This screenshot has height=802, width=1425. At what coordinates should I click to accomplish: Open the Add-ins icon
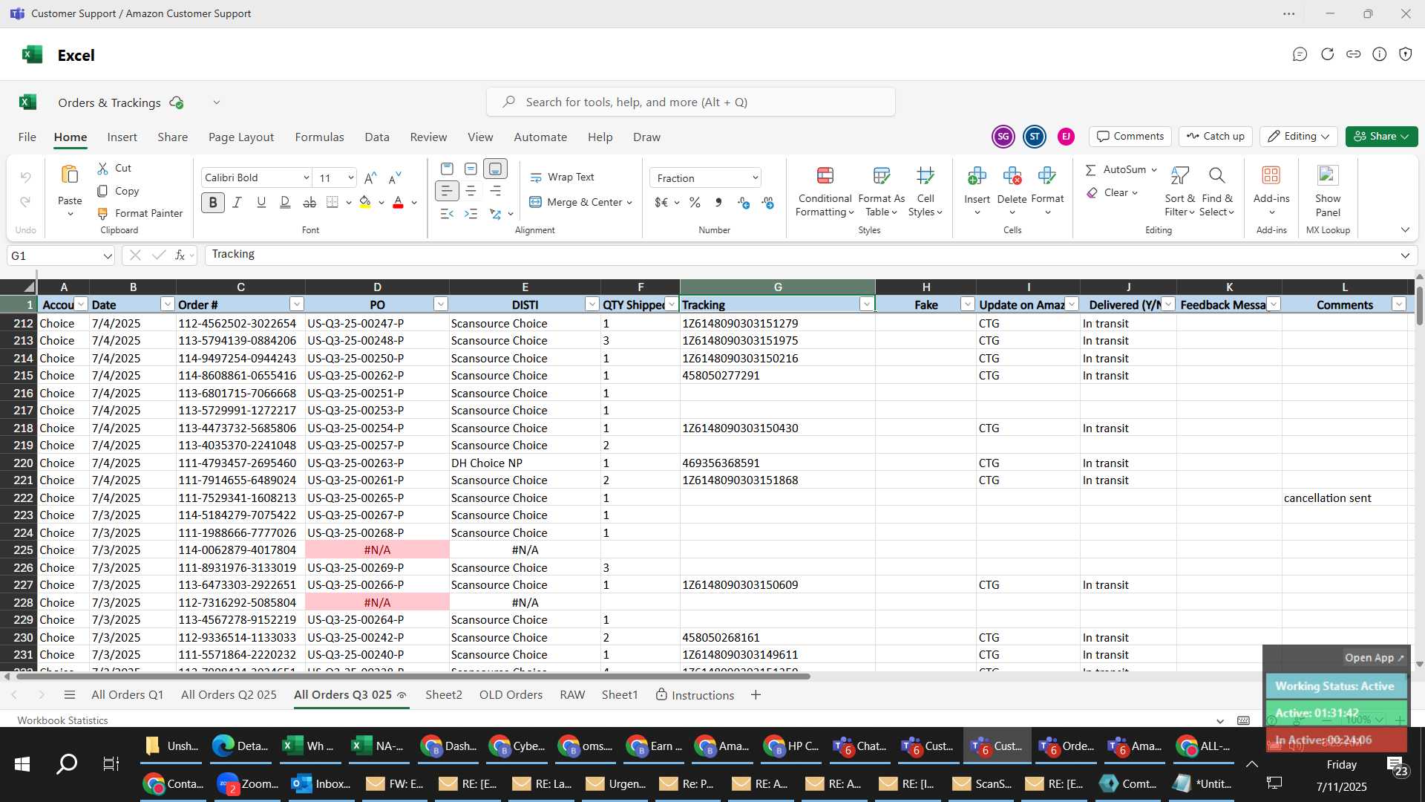pyautogui.click(x=1271, y=175)
